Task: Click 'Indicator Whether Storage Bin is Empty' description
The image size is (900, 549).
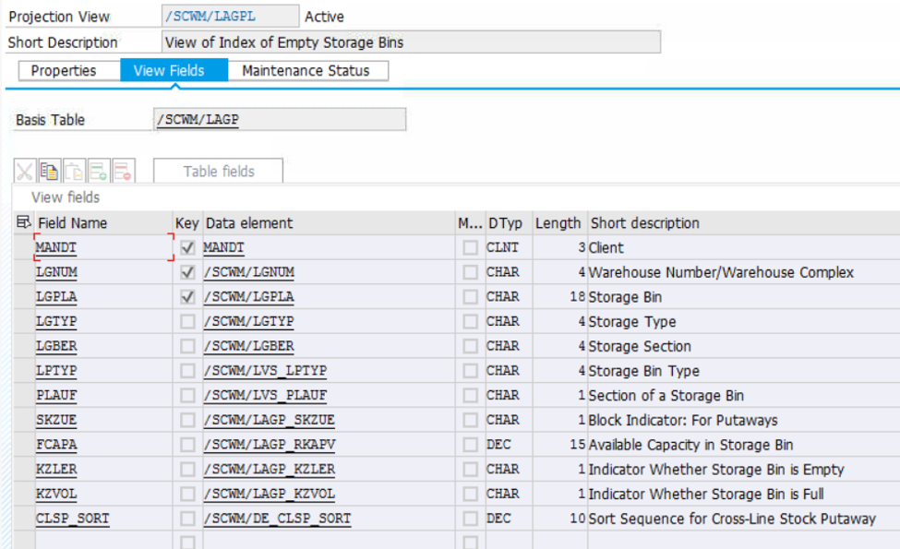Action: [716, 470]
